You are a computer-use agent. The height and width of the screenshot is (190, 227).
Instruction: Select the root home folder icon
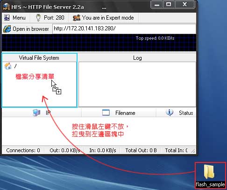pos(8,66)
